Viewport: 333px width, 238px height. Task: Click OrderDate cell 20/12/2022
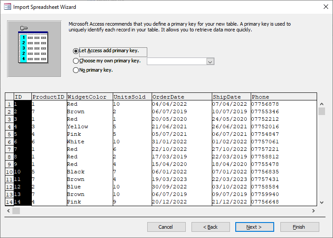[x=182, y=202]
